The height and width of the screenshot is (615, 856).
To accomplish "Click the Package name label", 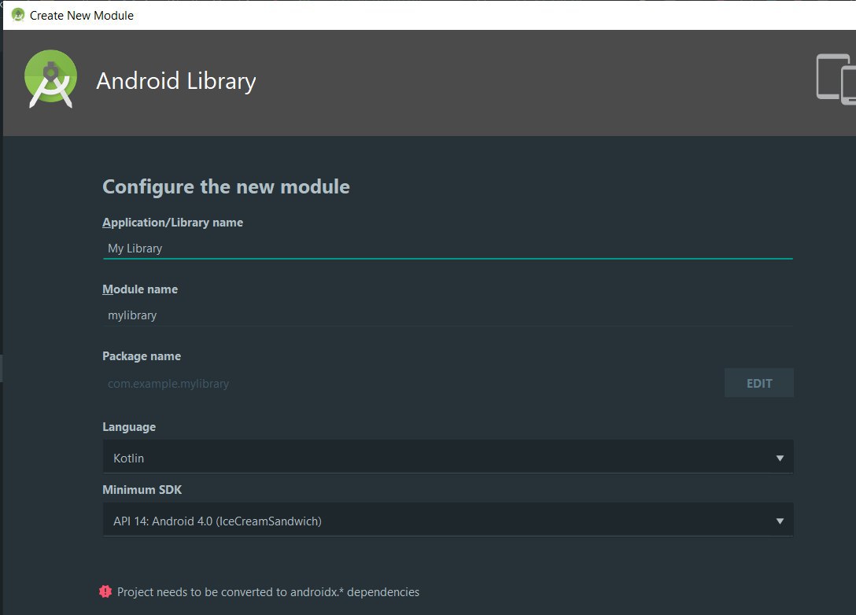I will point(142,356).
